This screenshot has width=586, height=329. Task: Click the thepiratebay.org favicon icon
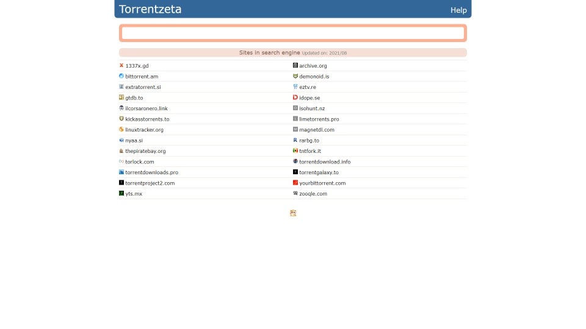tap(121, 150)
